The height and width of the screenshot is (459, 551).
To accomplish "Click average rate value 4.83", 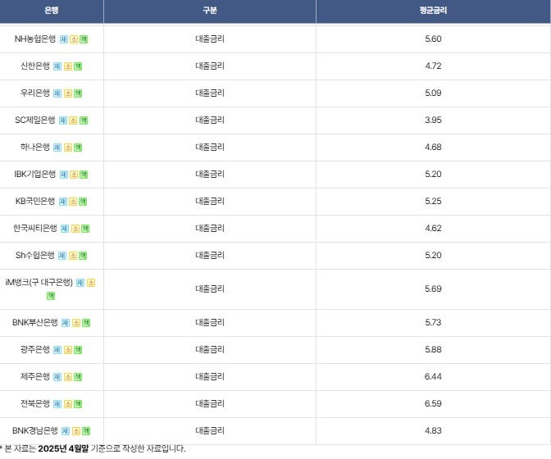I will pos(433,430).
